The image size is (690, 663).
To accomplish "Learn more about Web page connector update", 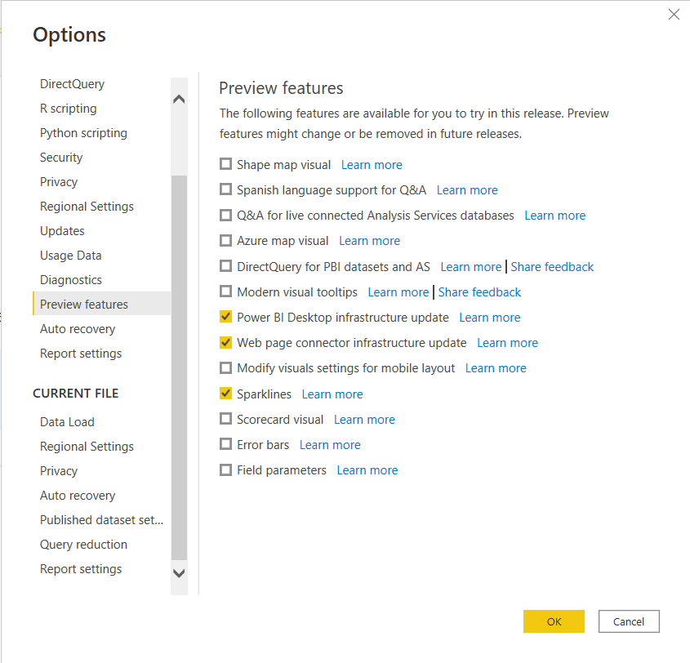I will [507, 343].
